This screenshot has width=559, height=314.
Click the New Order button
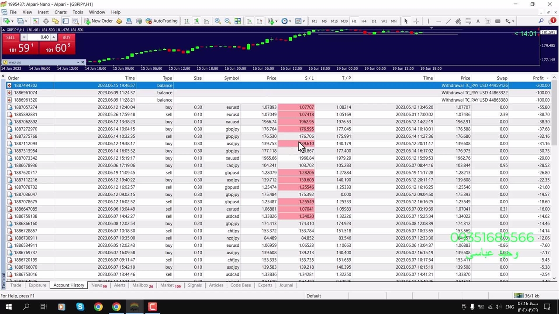tap(98, 21)
